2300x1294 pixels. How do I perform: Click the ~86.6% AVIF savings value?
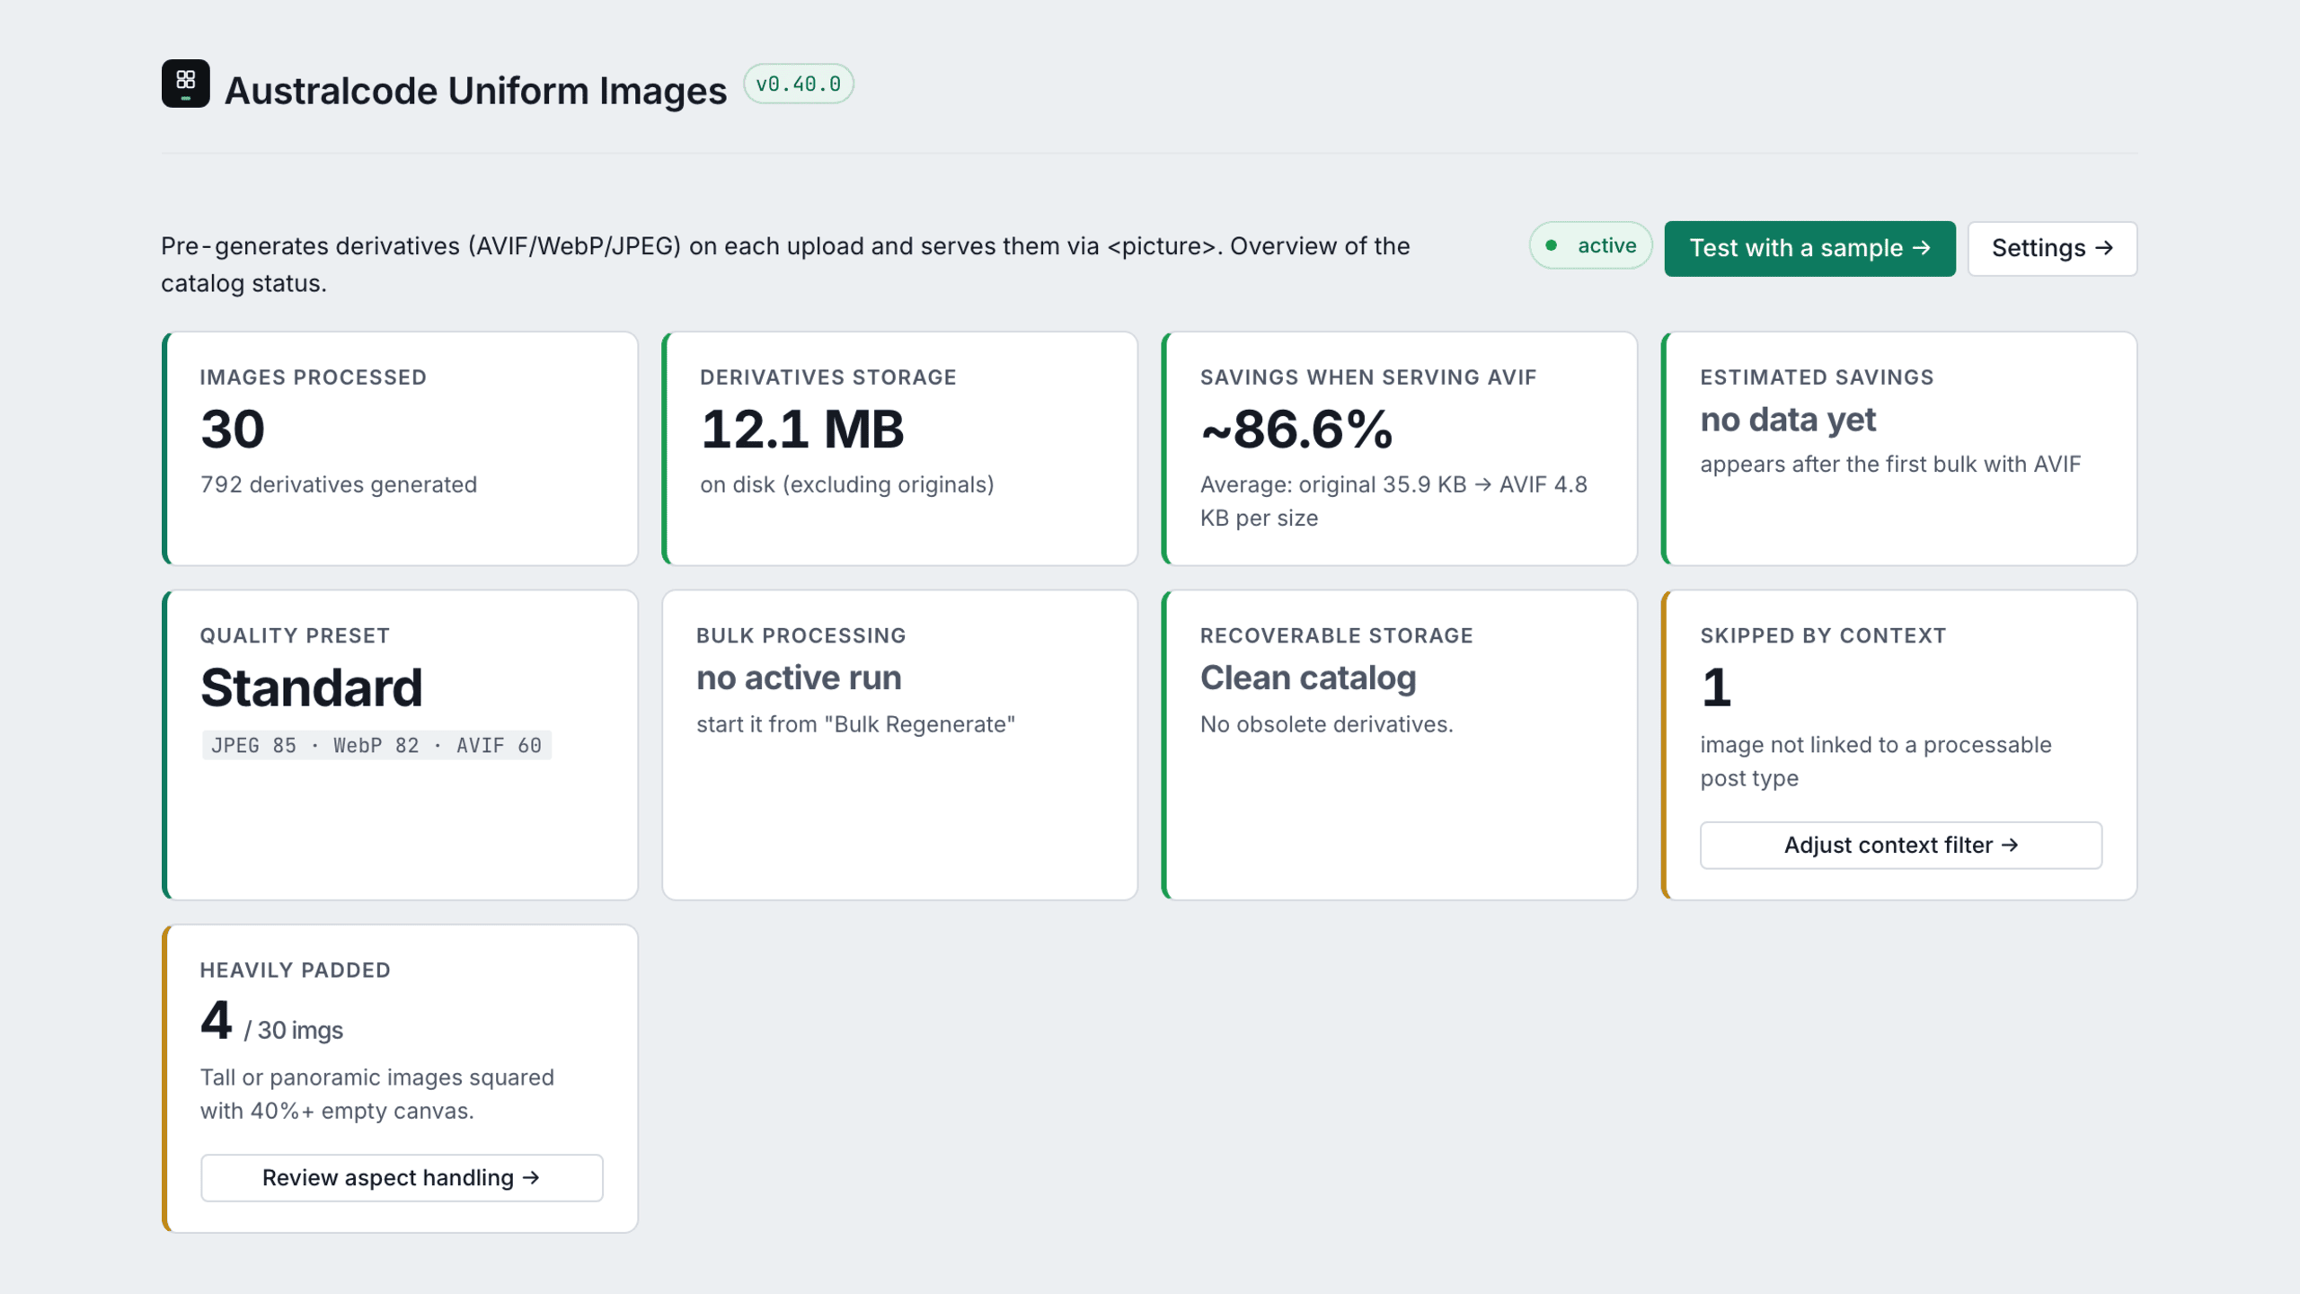click(x=1296, y=430)
